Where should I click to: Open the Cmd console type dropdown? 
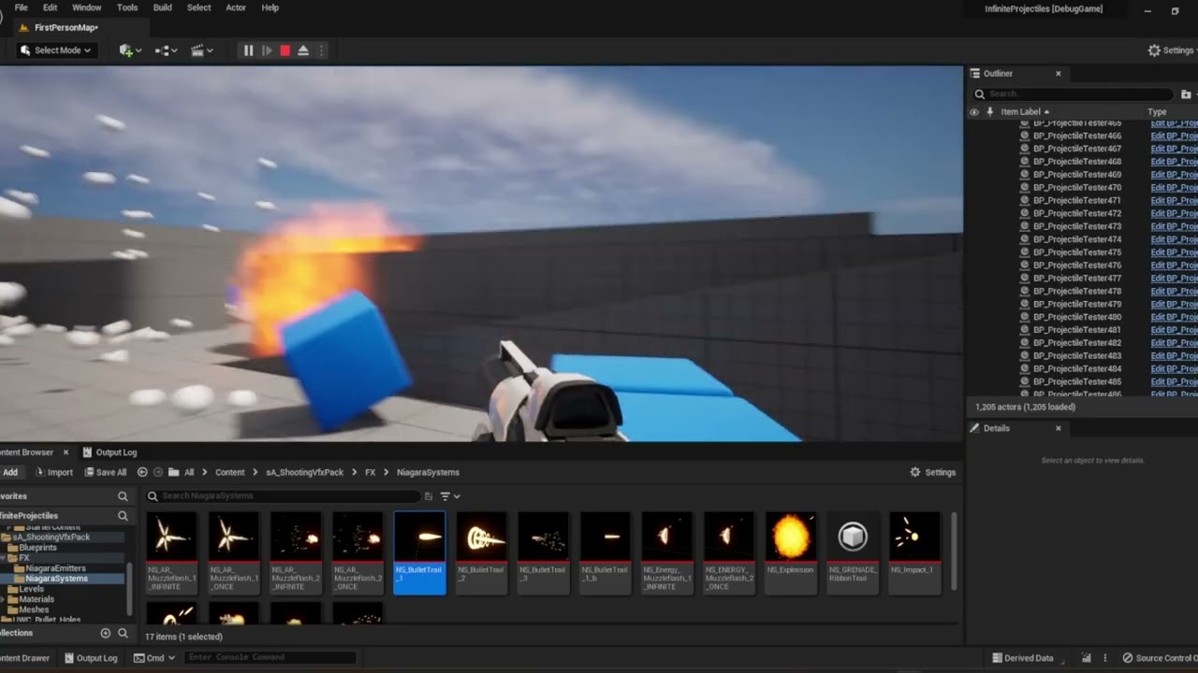click(x=154, y=658)
